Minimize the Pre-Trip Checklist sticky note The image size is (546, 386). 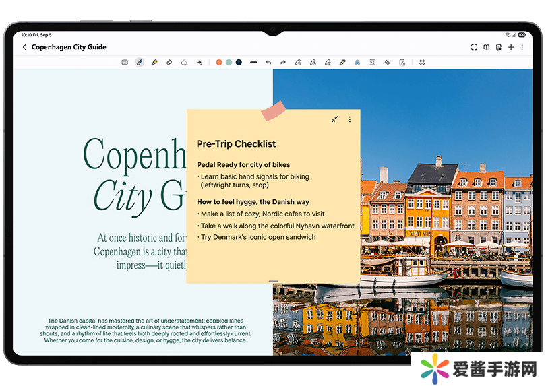point(334,119)
